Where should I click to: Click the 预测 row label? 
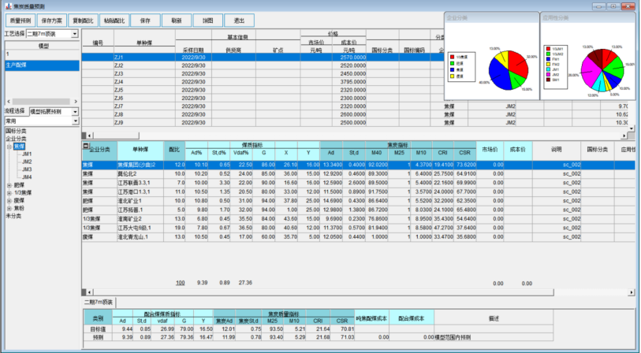tap(98, 337)
